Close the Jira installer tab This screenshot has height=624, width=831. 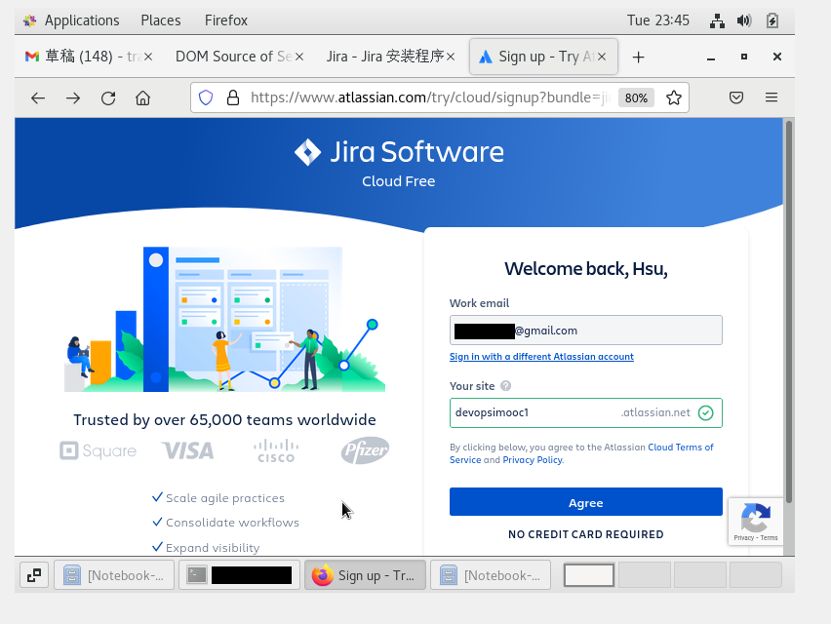451,57
